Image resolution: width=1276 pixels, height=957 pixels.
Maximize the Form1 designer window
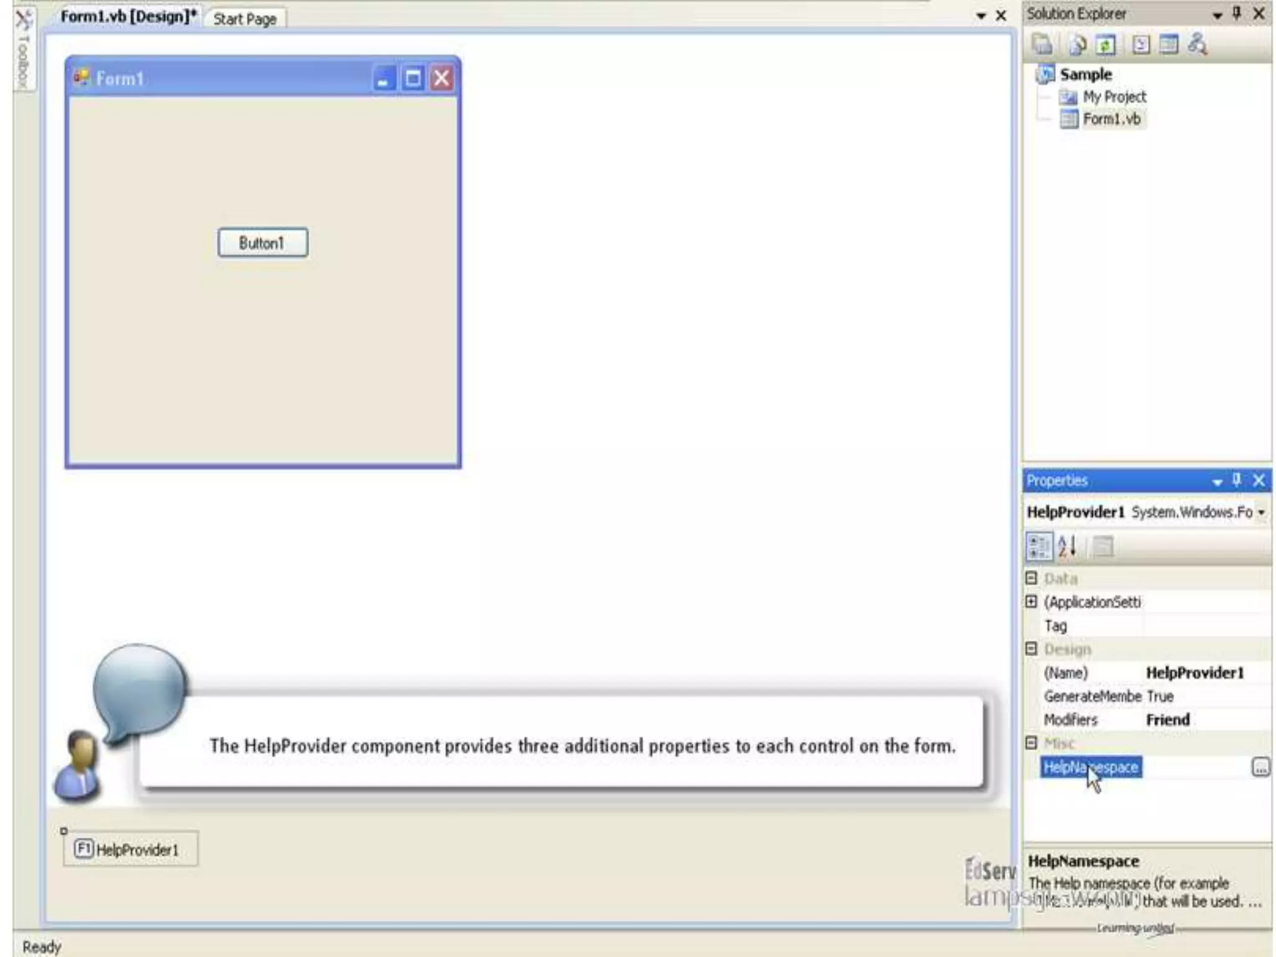coord(412,79)
